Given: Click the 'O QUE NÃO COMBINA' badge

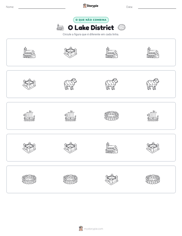Looking at the screenshot, I should tap(91, 20).
